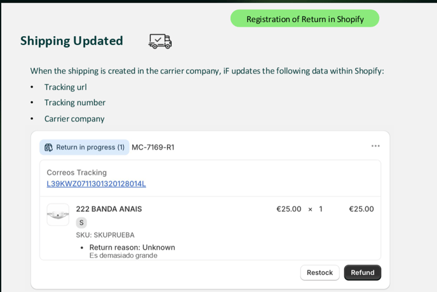
Task: Click the delivery truck icon beside Shipping Updated
Action: (160, 41)
